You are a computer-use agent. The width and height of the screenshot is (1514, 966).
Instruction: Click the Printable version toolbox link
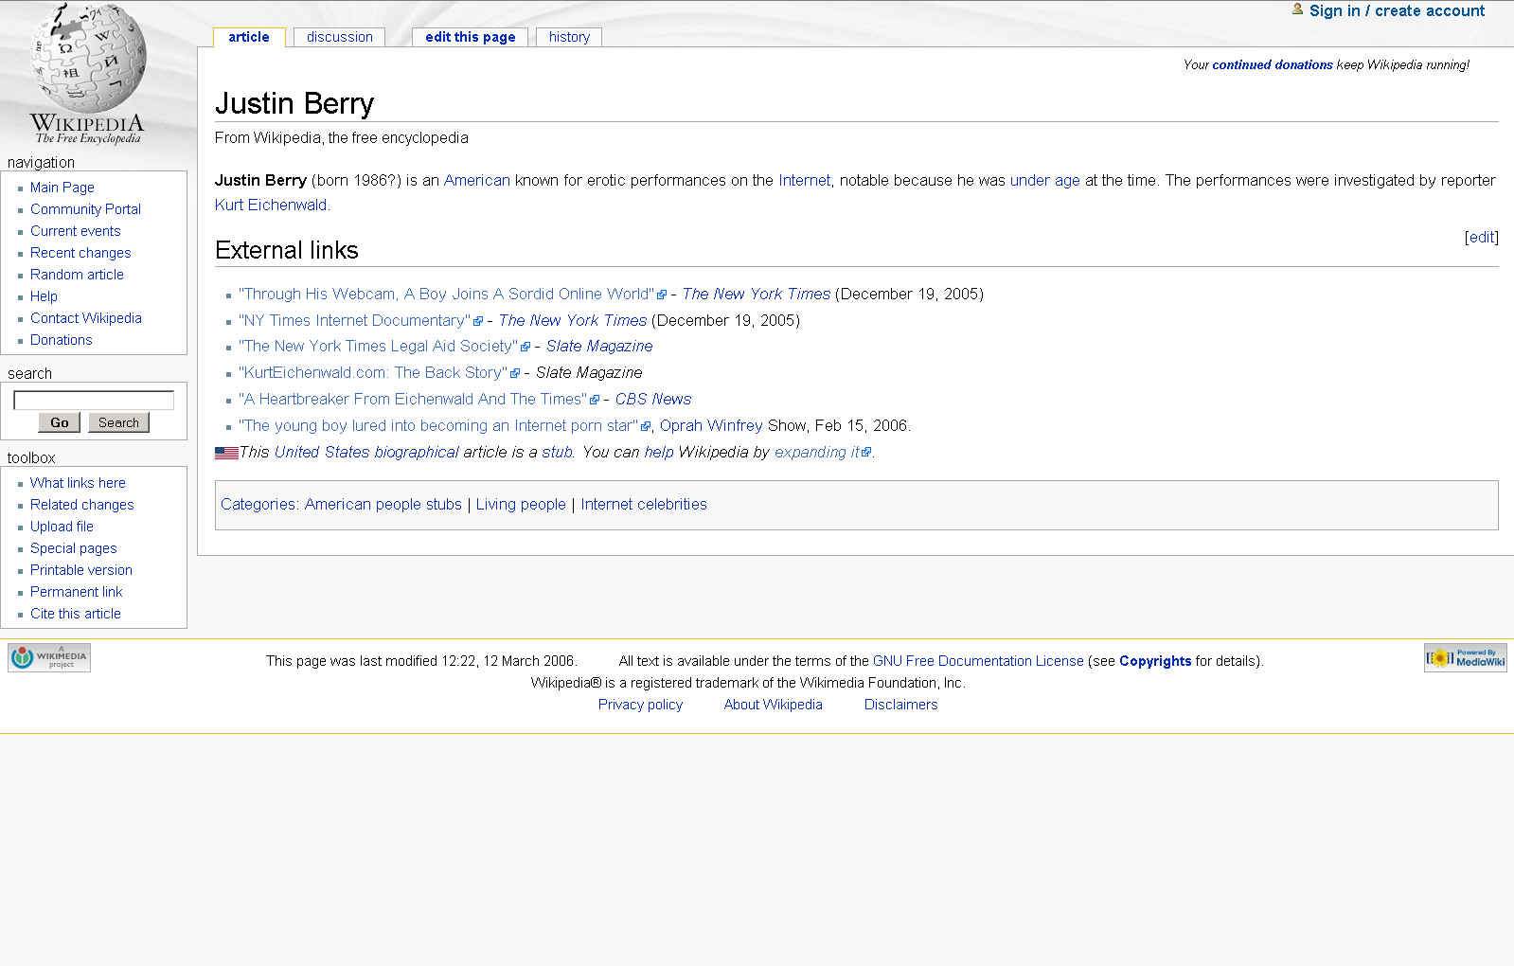coord(81,570)
